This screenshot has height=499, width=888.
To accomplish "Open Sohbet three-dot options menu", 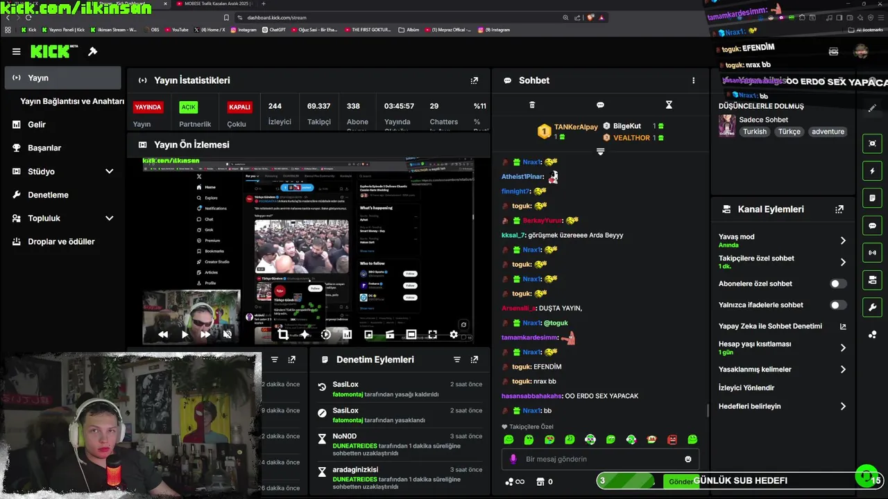I will point(693,80).
